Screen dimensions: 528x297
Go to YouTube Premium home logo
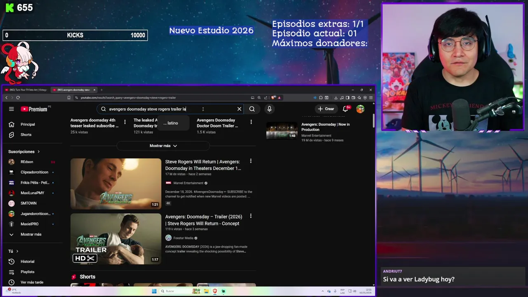point(34,109)
